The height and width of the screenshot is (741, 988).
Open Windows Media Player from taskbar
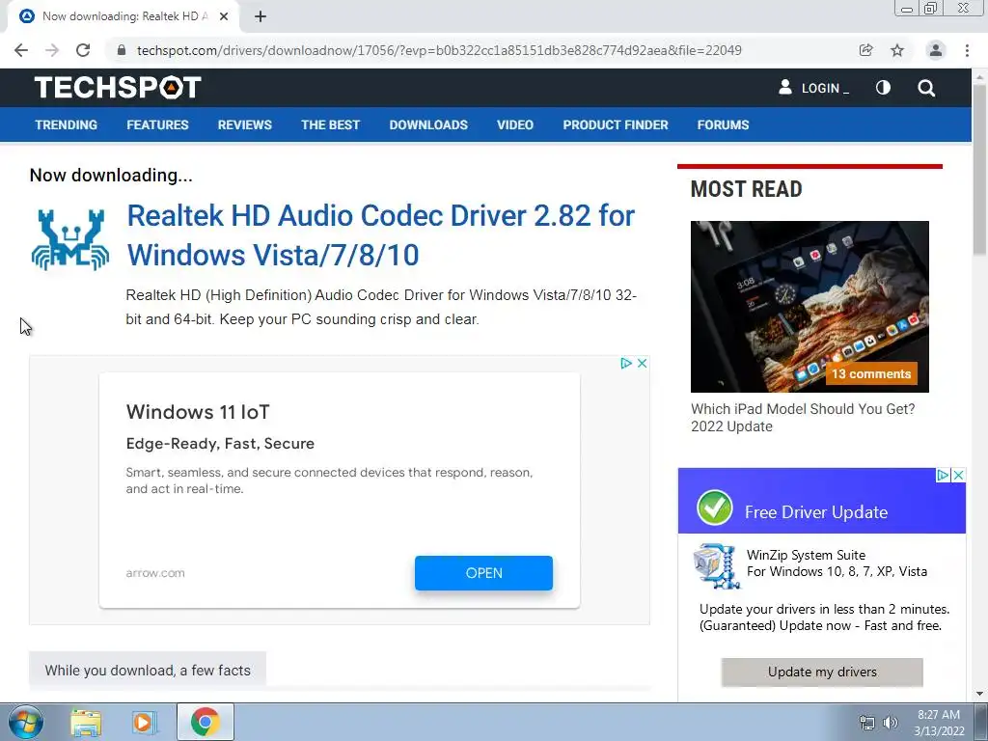click(145, 722)
